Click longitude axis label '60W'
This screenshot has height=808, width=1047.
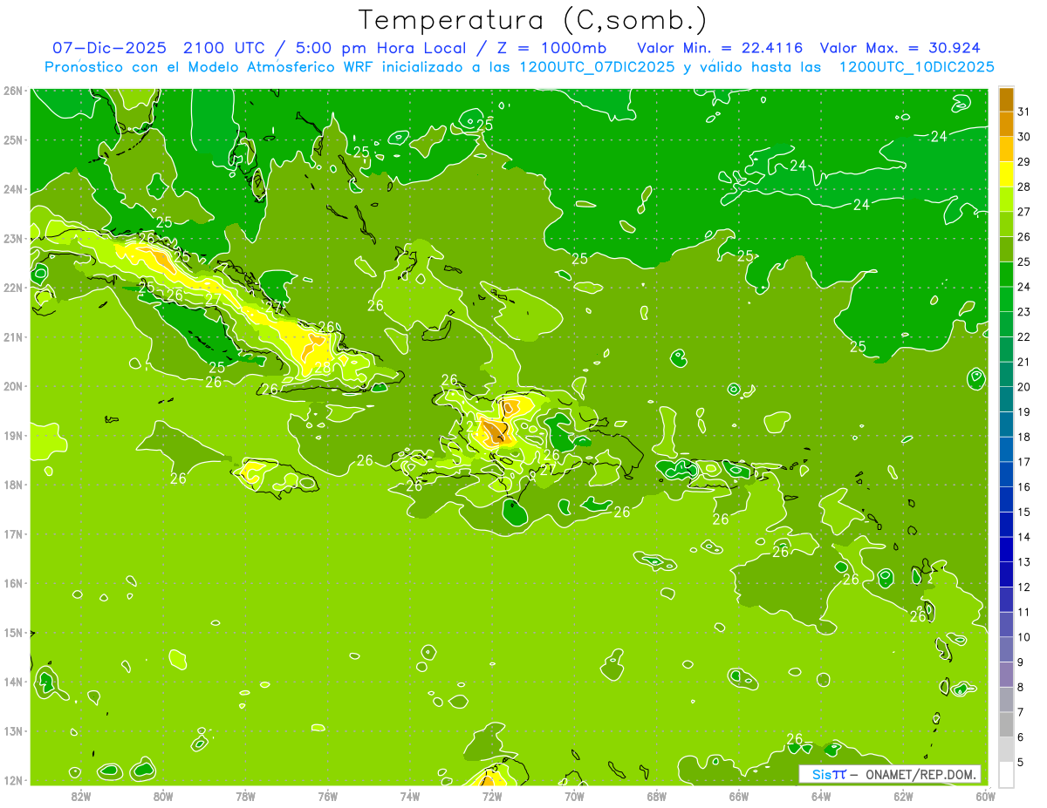(x=985, y=796)
